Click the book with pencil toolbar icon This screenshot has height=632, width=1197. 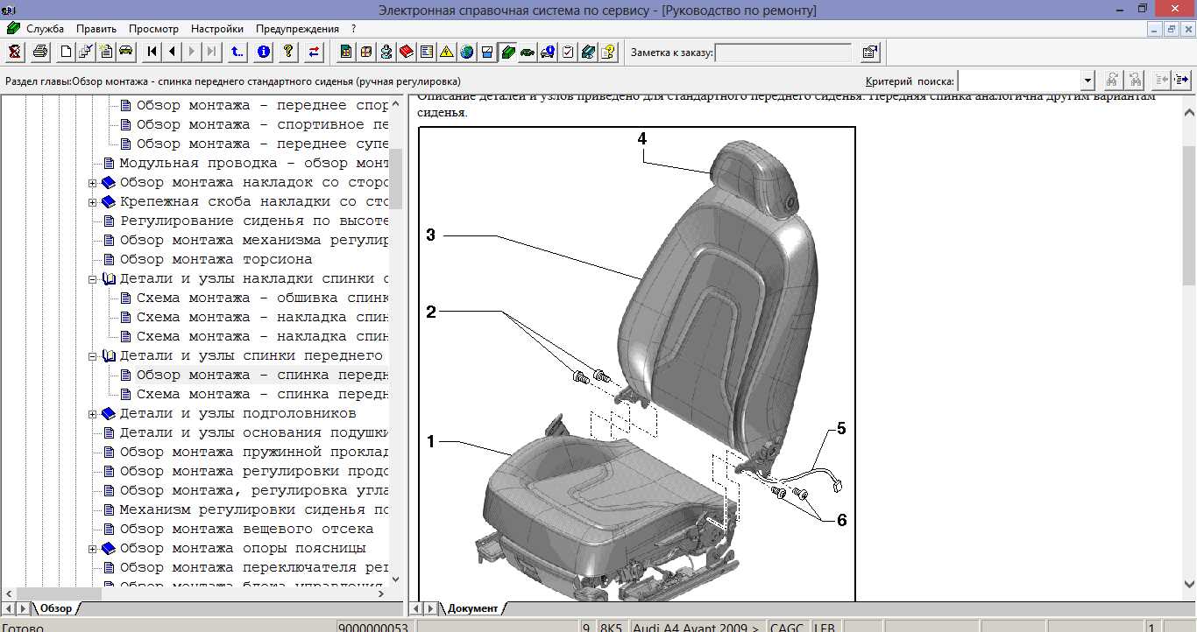(x=588, y=52)
